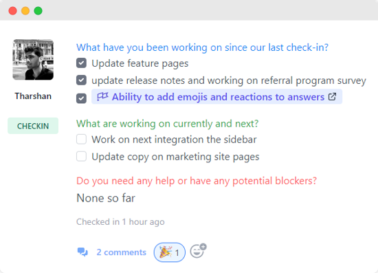Click the external link icon on emojis task
378x273 pixels.
332,97
